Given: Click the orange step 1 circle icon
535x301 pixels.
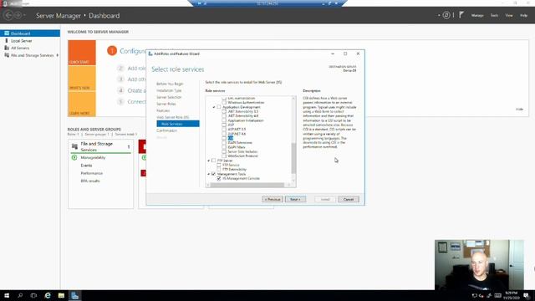Looking at the screenshot, I should (112, 51).
